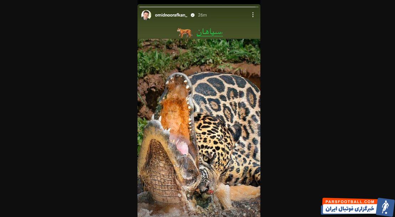The width and height of the screenshot is (395, 217).
Task: Open the three-dot more options menu
Action: 253,15
